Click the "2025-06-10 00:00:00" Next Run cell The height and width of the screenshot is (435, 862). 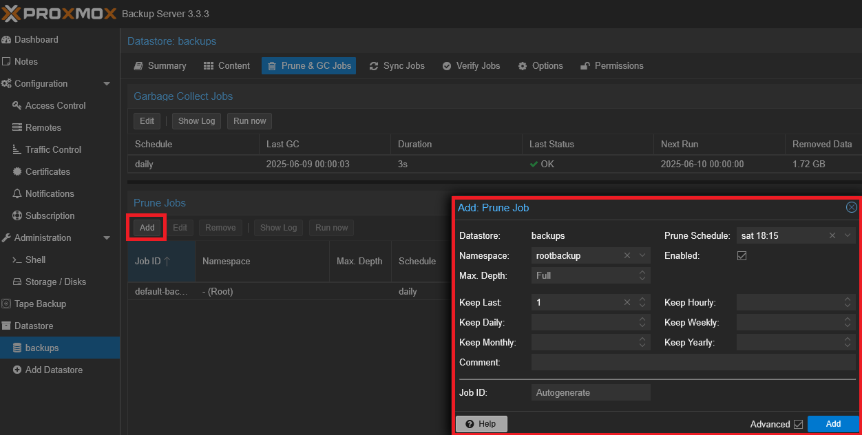pyautogui.click(x=718, y=165)
